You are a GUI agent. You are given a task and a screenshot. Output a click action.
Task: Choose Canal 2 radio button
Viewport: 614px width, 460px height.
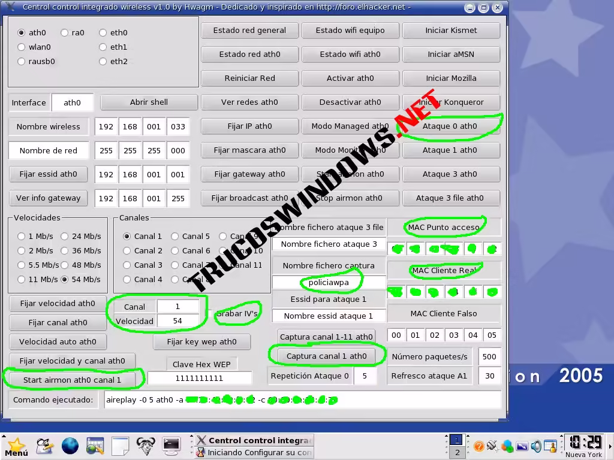click(127, 250)
